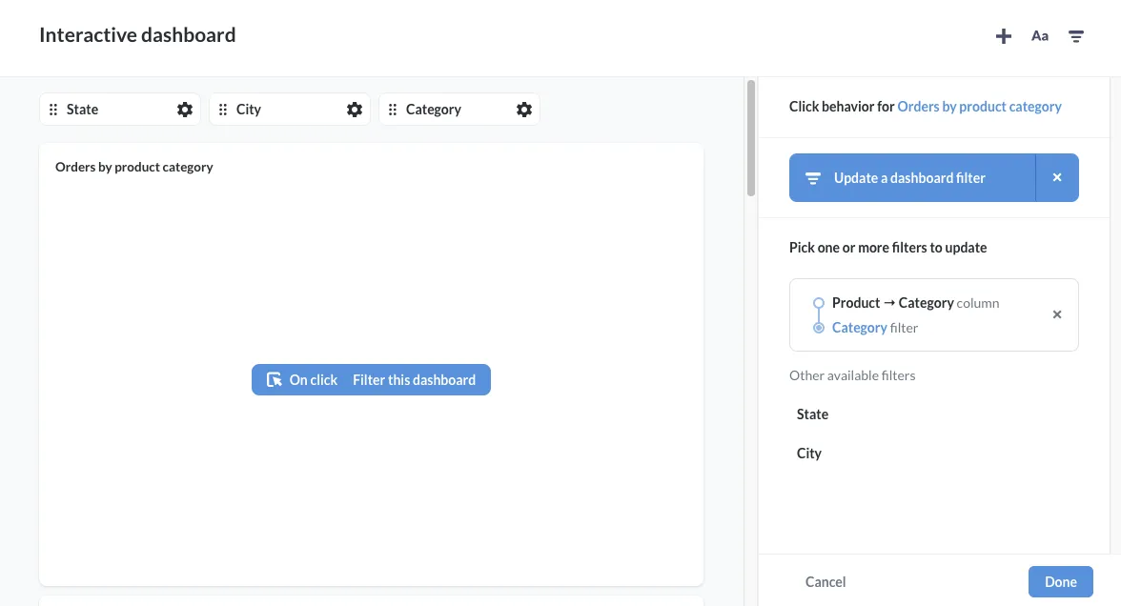The image size is (1121, 606).
Task: Click the drag handle on City filter
Action: tap(223, 110)
